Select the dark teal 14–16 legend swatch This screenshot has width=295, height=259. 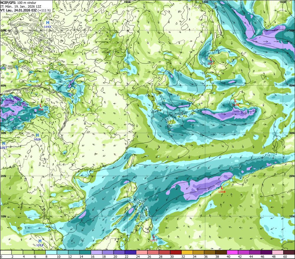85,252
